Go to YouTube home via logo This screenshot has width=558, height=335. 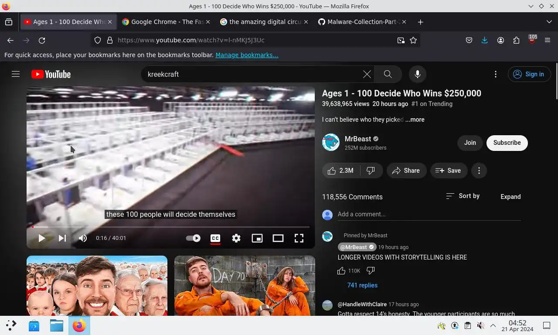[51, 74]
